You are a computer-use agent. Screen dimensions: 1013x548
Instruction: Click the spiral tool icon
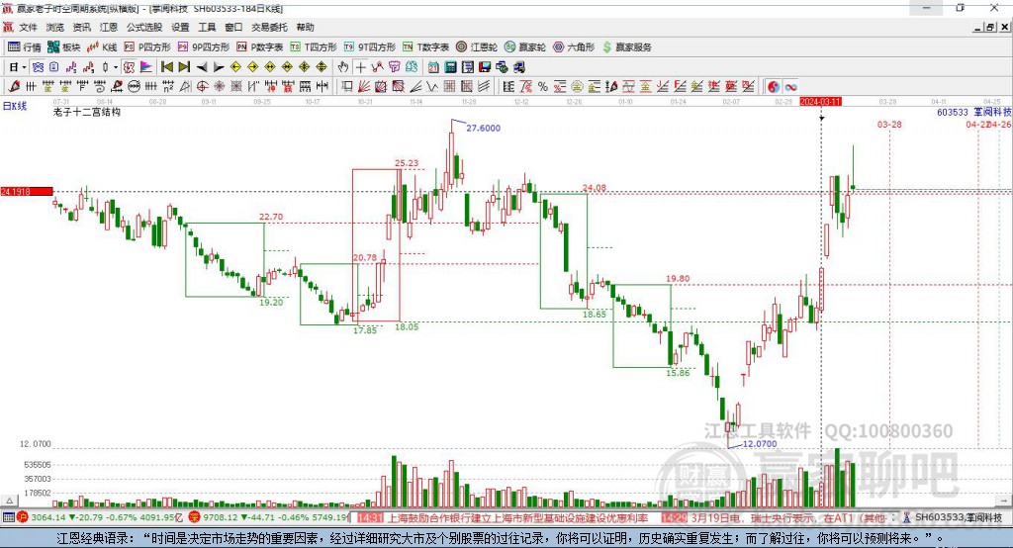tap(100, 87)
